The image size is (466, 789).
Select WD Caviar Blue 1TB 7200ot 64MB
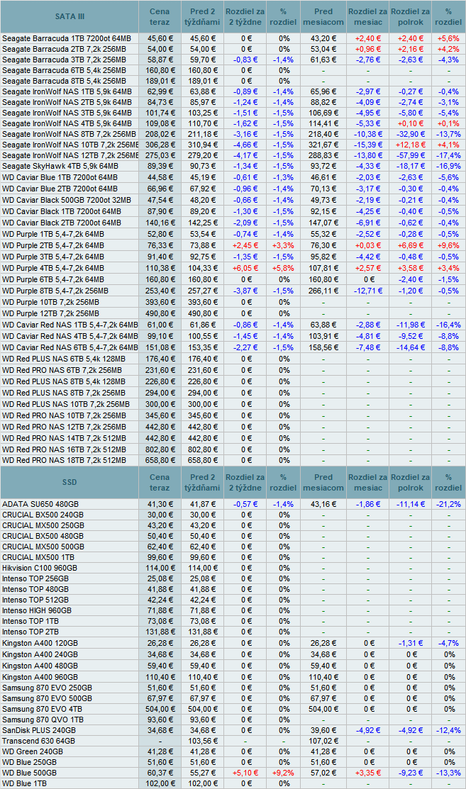60,177
